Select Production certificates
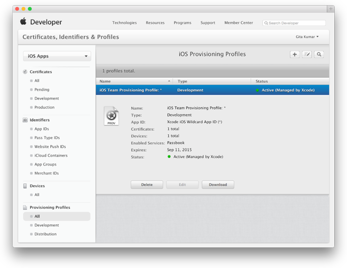The width and height of the screenshot is (347, 268). [x=44, y=107]
